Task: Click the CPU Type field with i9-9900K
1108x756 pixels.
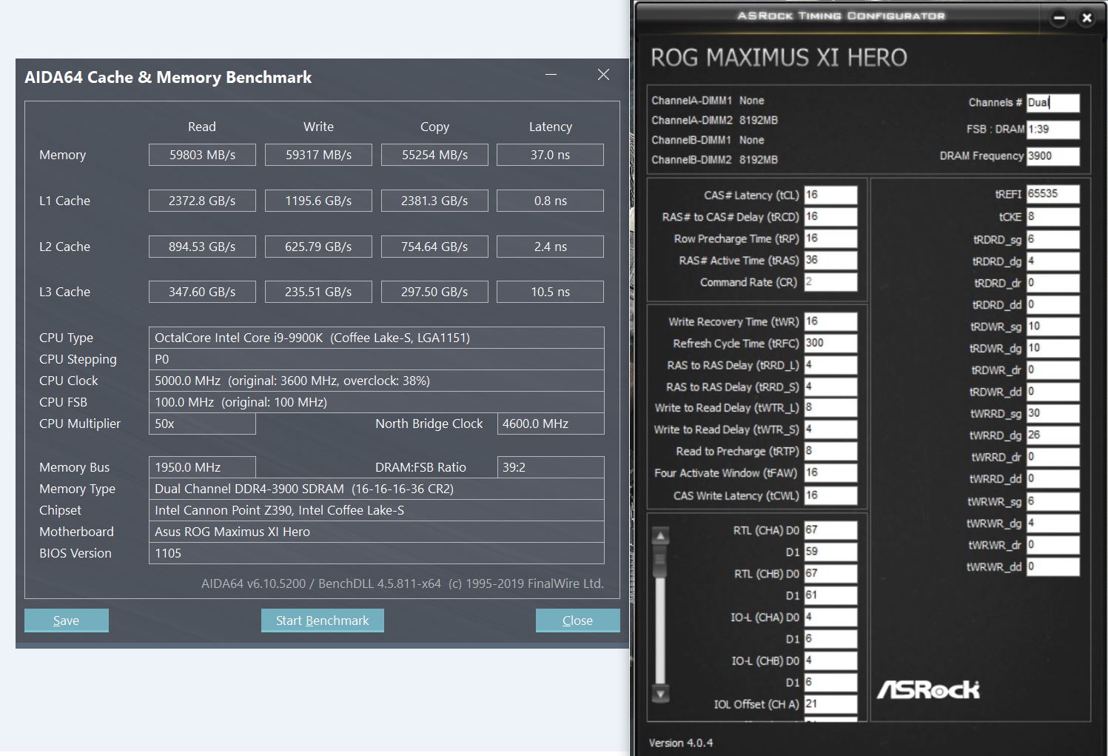Action: click(x=377, y=338)
